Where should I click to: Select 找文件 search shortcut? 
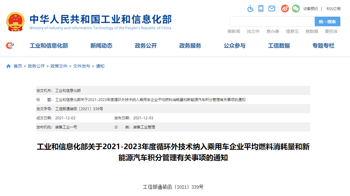pos(253,32)
